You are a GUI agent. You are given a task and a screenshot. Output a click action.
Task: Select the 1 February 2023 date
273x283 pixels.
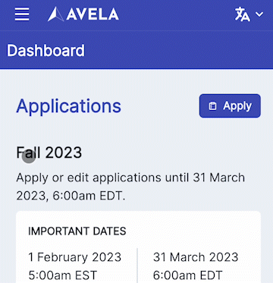tap(75, 257)
